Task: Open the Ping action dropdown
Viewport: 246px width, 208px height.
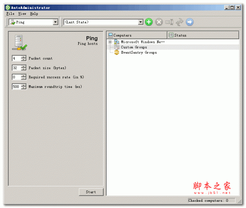Action: (x=55, y=22)
